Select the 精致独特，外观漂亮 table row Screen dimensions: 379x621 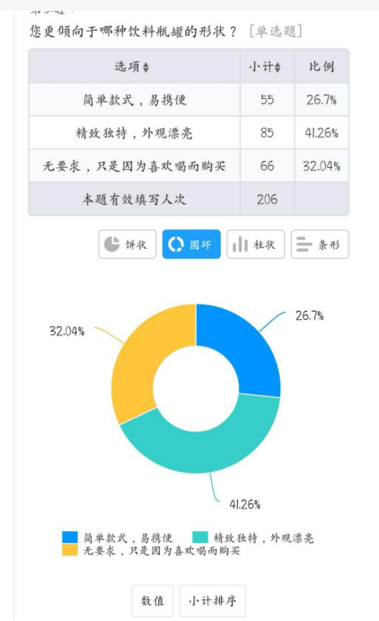pyautogui.click(x=189, y=133)
